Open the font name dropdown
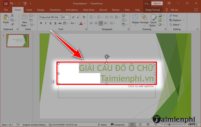 60,17
